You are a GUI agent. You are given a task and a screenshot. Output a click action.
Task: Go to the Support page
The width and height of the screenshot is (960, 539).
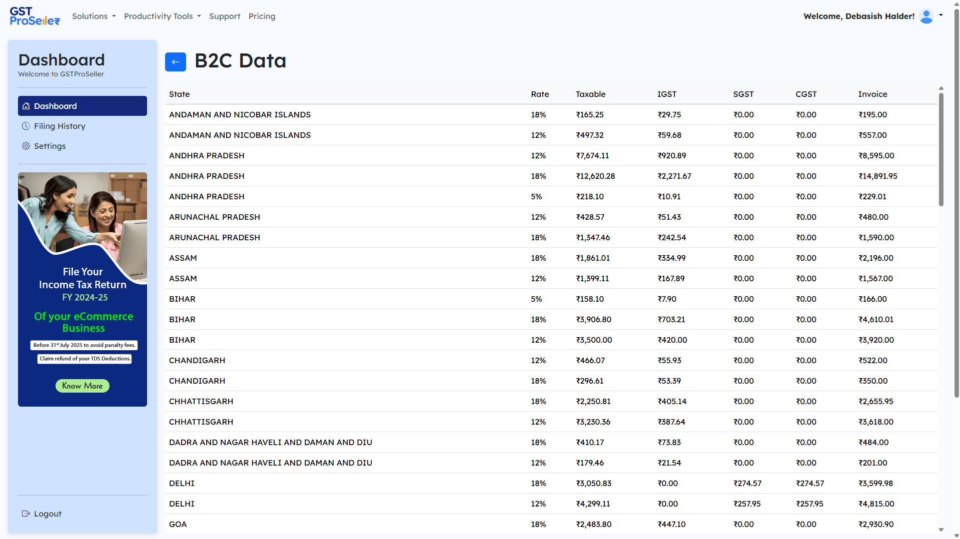pyautogui.click(x=224, y=16)
